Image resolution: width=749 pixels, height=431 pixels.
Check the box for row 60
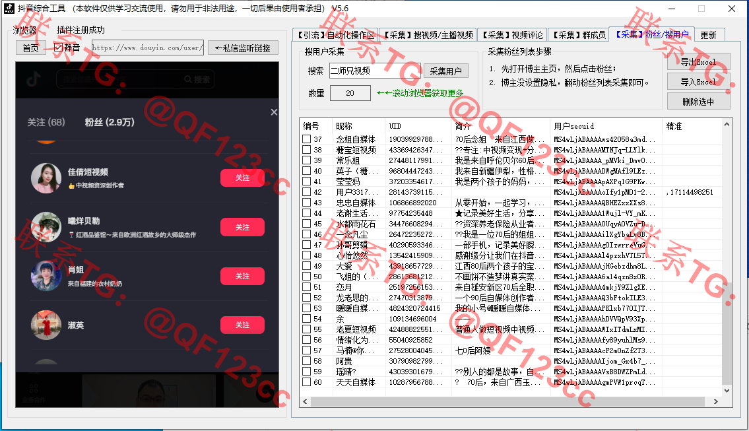point(307,381)
